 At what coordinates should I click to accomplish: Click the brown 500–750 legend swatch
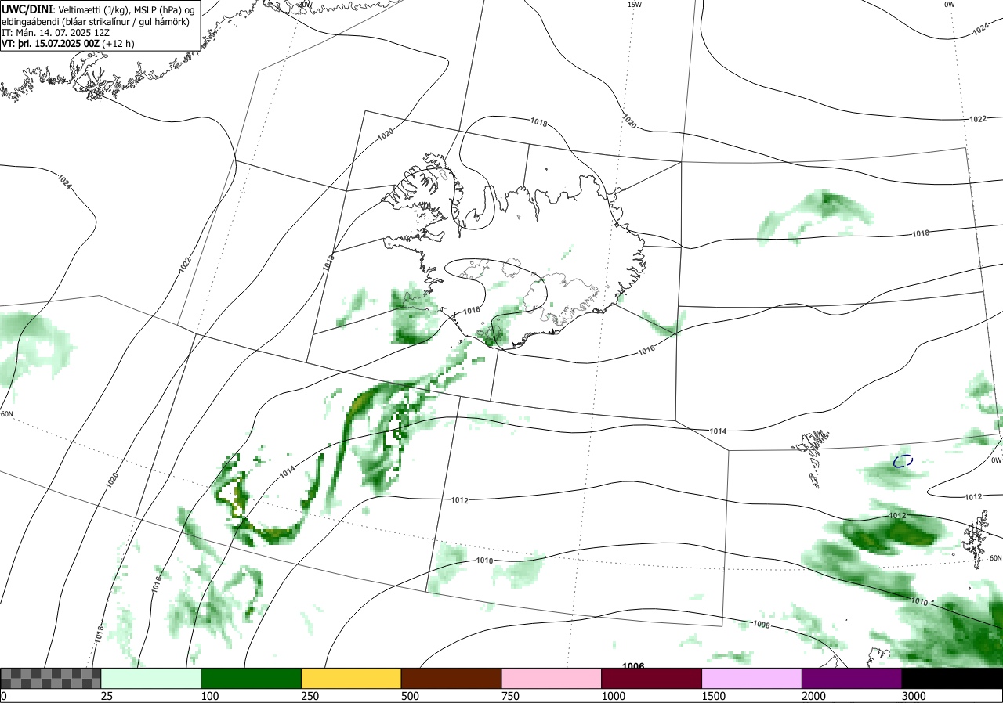pyautogui.click(x=451, y=678)
